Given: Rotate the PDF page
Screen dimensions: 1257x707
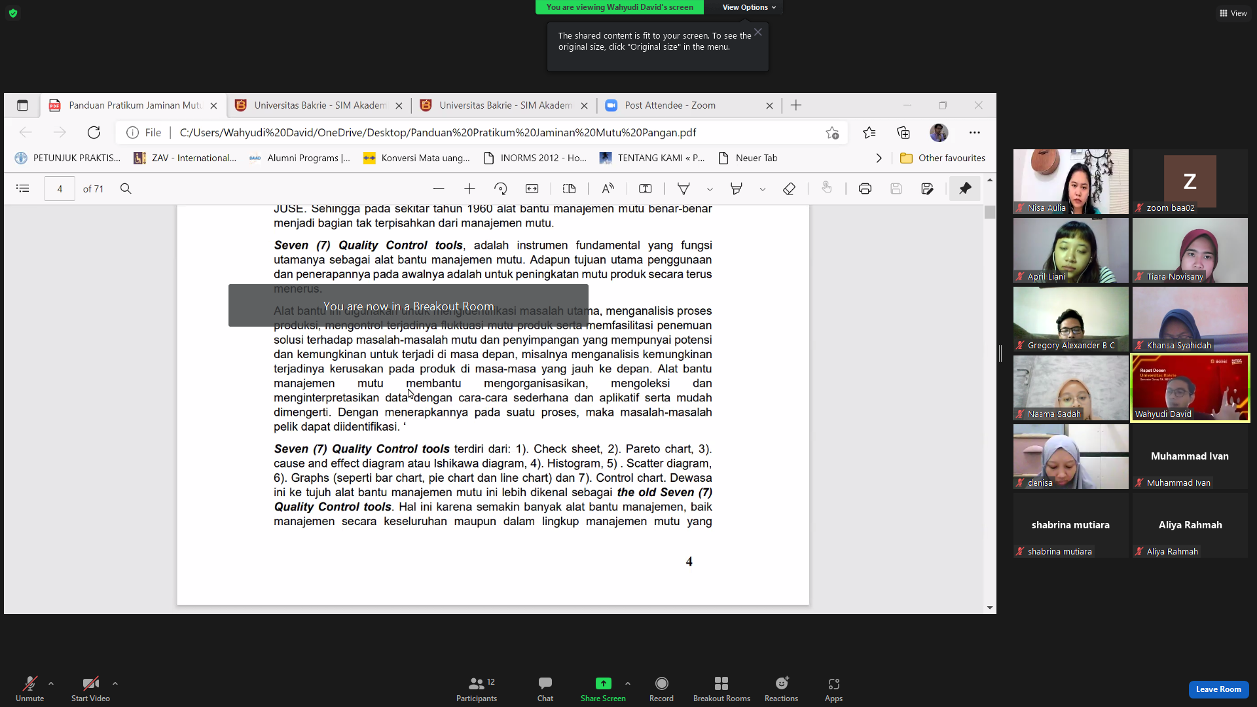Looking at the screenshot, I should click(501, 189).
